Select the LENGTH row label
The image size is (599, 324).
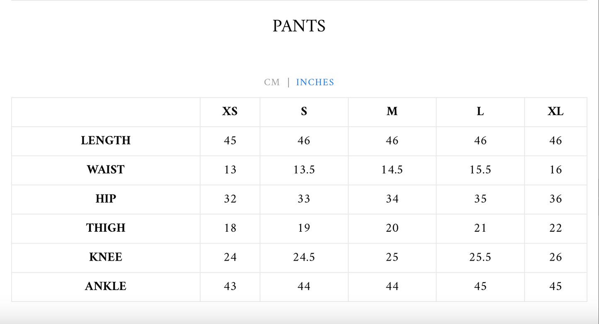[x=106, y=141]
